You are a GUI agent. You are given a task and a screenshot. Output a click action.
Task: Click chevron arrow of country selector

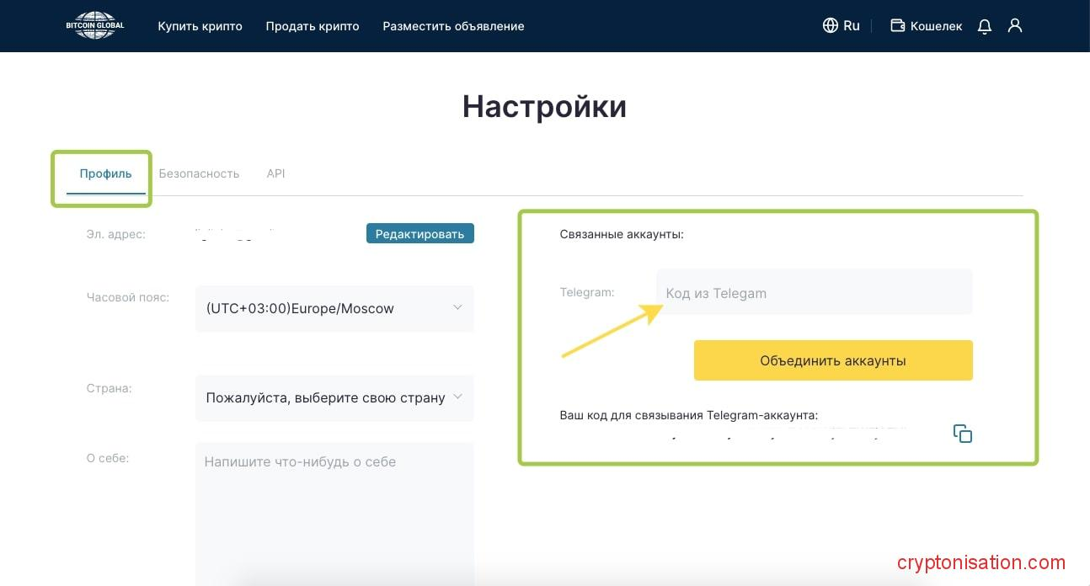pyautogui.click(x=457, y=397)
